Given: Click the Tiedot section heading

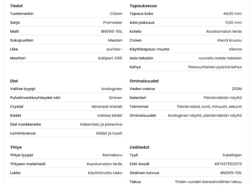Looking at the screenshot, I should (16, 6).
